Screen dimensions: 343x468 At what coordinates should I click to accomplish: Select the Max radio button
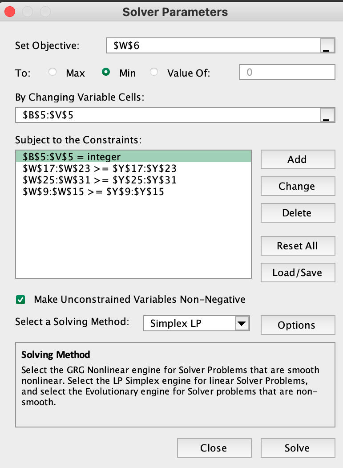tap(53, 72)
